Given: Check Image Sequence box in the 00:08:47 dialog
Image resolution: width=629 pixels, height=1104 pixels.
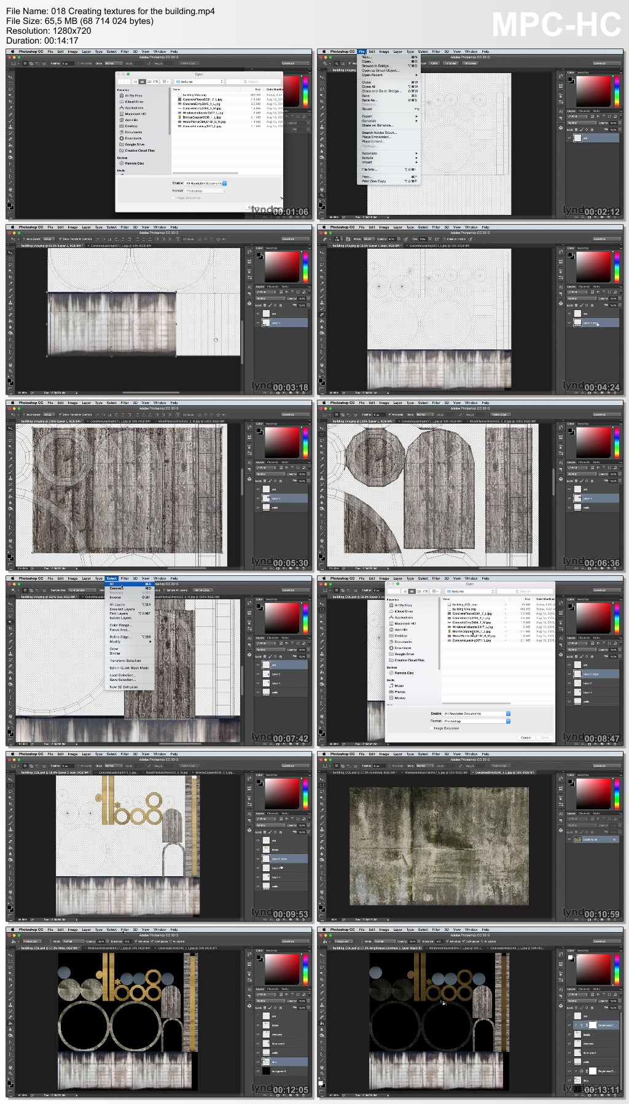Looking at the screenshot, I should 431,728.
